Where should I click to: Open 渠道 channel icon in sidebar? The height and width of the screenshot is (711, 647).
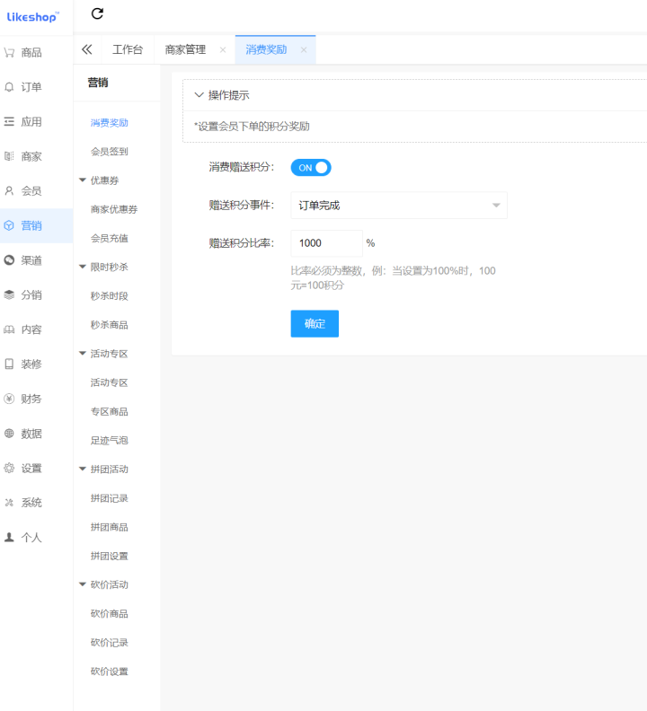(9, 260)
